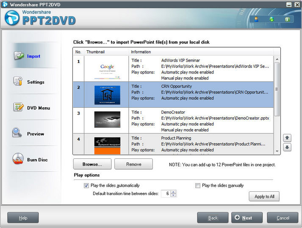Image resolution: width=302 pixels, height=228 pixels.
Task: Click the Thumbnail column header
Action: pyautogui.click(x=106, y=52)
